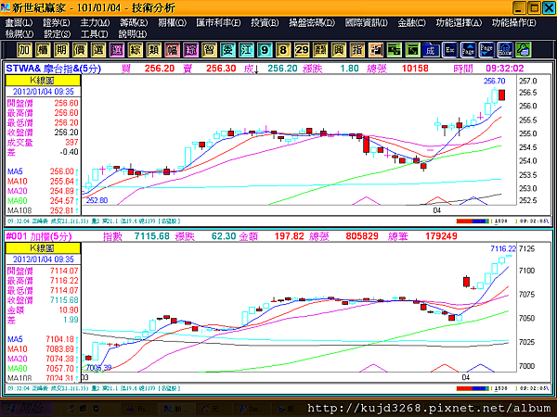Image resolution: width=557 pixels, height=417 pixels.
Task: Click the 智 toolbar icon
Action: (x=209, y=50)
